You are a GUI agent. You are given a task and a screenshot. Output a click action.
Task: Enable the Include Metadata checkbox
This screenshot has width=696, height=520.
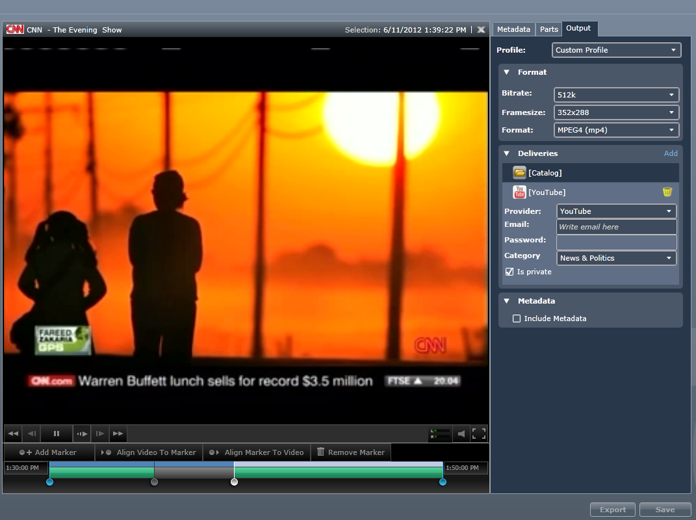(x=516, y=318)
